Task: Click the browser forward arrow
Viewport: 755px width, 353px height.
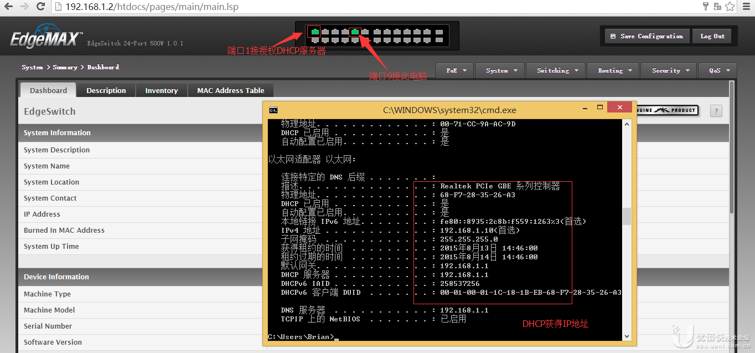Action: click(24, 7)
